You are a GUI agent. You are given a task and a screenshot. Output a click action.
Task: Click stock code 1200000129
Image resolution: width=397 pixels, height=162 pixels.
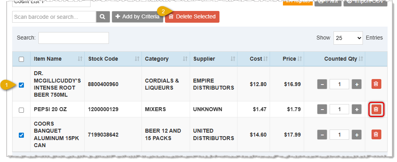[x=103, y=110]
